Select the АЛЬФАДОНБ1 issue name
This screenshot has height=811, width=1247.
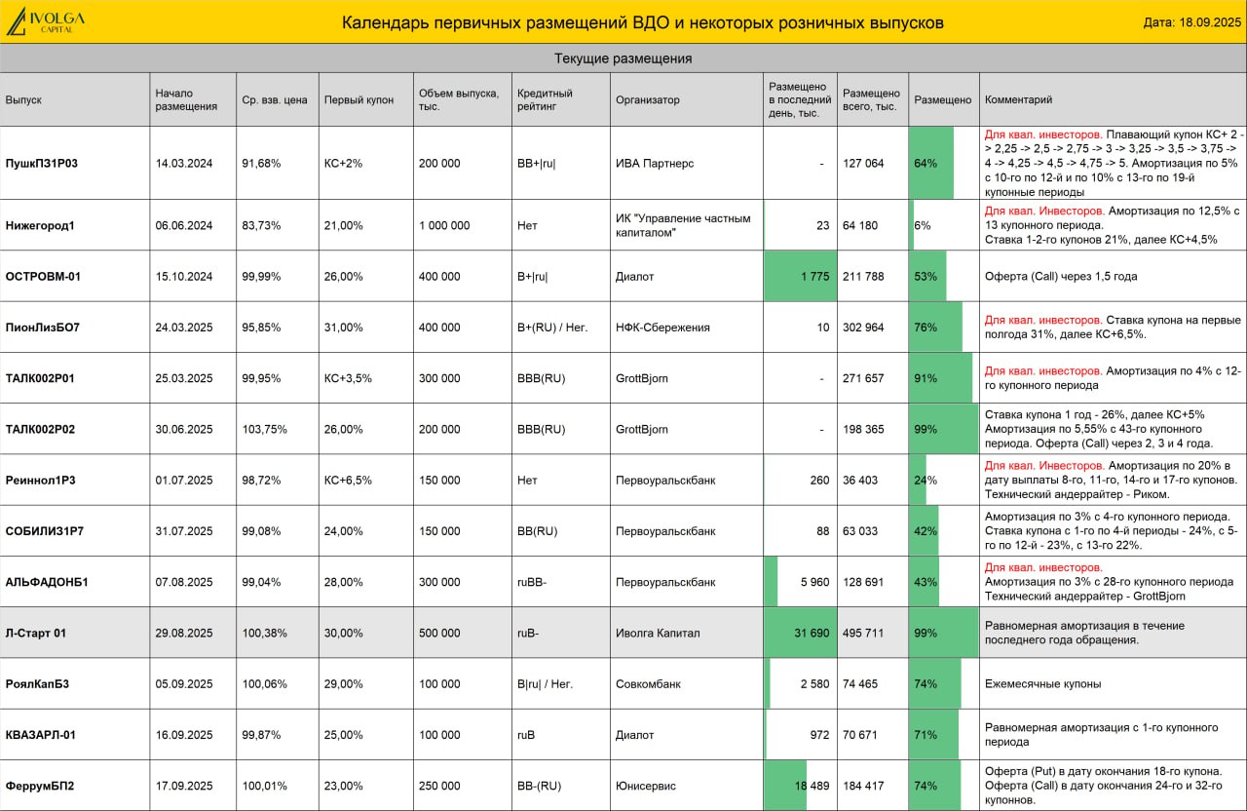point(47,582)
